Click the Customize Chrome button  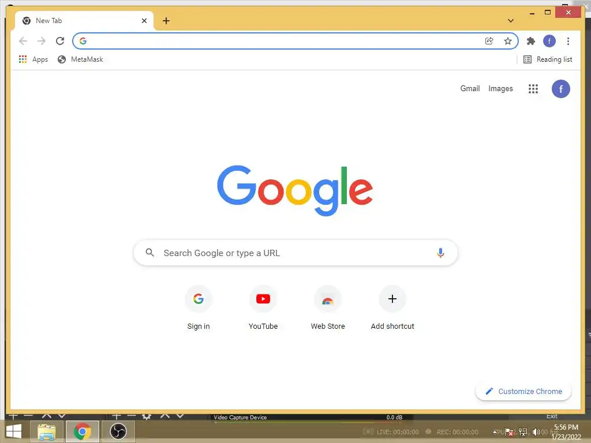pos(523,392)
